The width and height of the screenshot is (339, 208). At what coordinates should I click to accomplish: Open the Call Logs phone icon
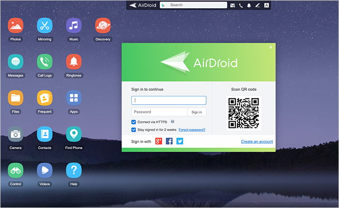point(45,62)
